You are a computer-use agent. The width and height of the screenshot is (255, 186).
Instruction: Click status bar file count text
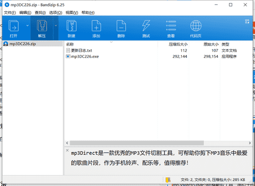coord(213,180)
